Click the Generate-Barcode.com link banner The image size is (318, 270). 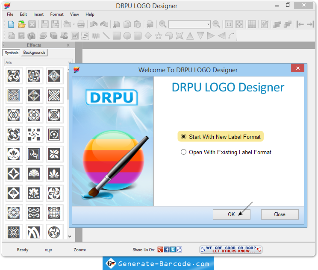click(158, 263)
